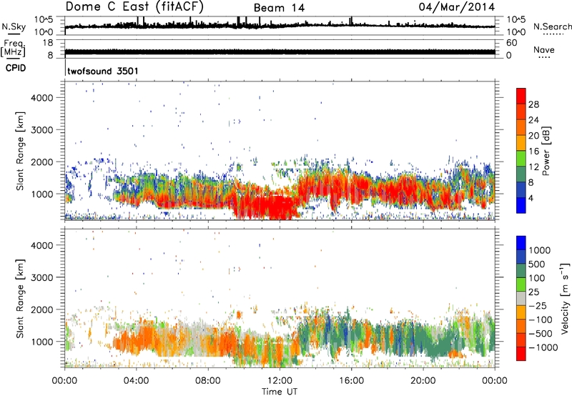Click the '1000' range tick in velocity panel
Viewport: 572px width, 396px height.
42,342
